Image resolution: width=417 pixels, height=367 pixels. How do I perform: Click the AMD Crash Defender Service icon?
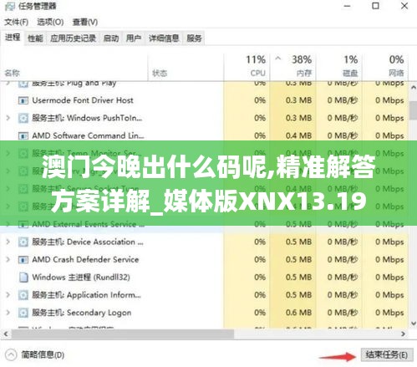click(x=23, y=260)
